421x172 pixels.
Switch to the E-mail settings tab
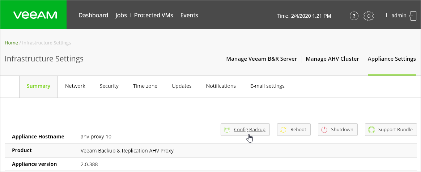pos(267,86)
